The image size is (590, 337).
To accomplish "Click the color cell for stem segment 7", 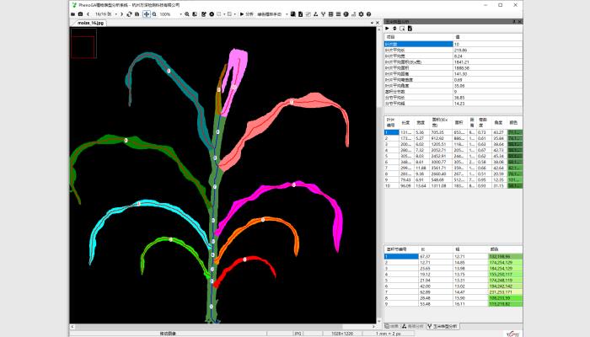I will coord(503,291).
